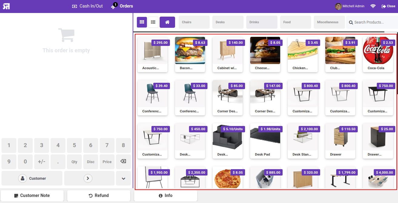
Task: Add the Cheese burger at $8.05
Action: 265,55
